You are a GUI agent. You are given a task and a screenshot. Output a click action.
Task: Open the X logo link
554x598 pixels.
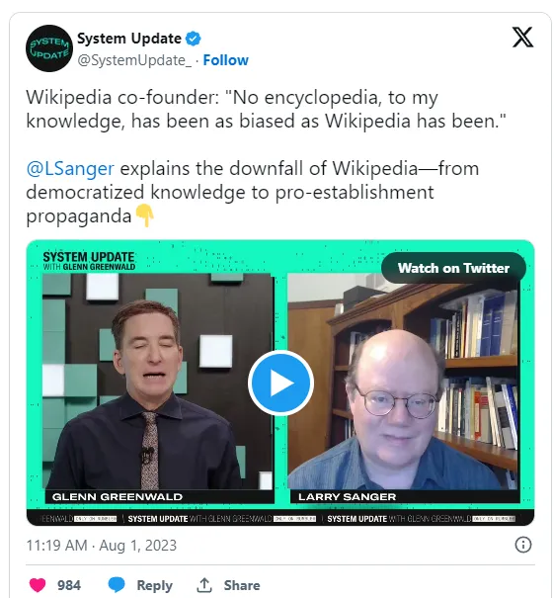point(522,38)
